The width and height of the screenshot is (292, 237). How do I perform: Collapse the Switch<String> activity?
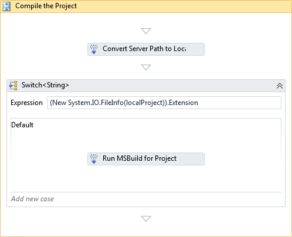[280, 86]
